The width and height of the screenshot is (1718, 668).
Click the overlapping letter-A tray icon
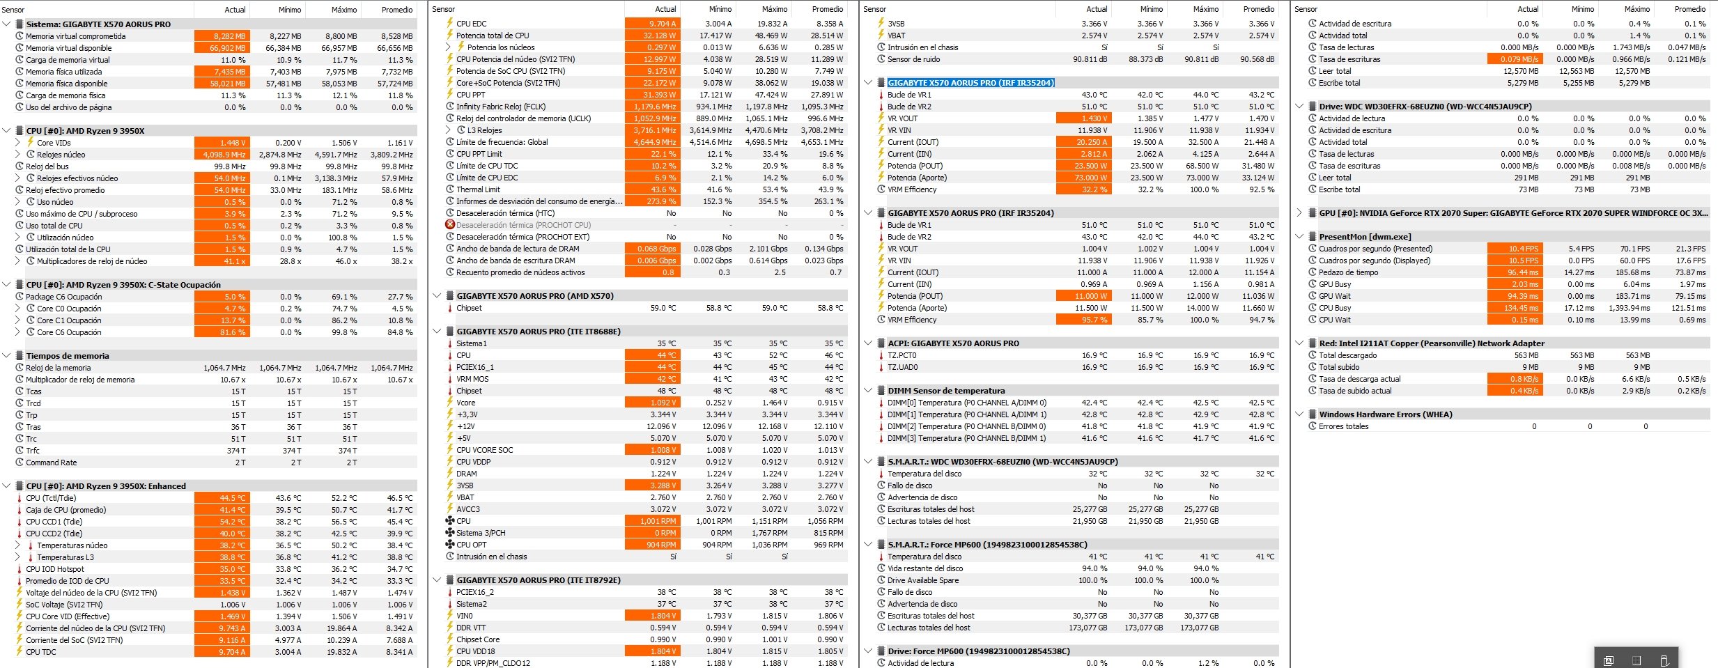[1609, 660]
